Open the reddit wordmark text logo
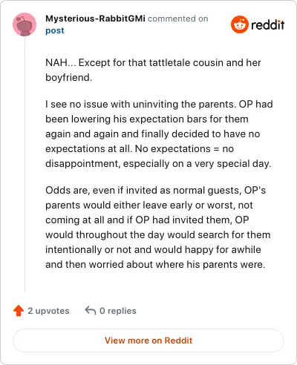 click(268, 24)
